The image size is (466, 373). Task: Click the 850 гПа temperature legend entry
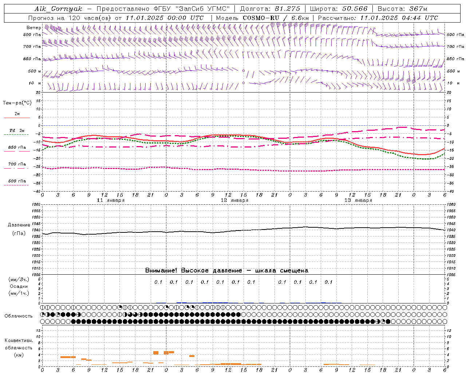tap(17, 148)
